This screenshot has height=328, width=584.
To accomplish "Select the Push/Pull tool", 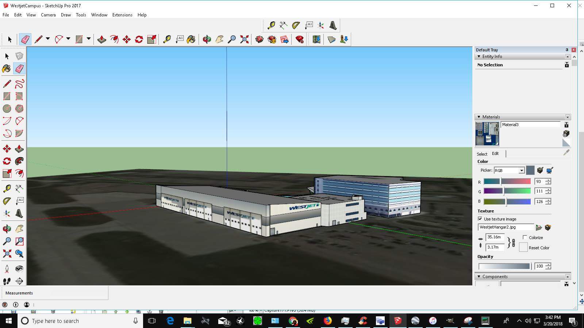I will pyautogui.click(x=19, y=148).
